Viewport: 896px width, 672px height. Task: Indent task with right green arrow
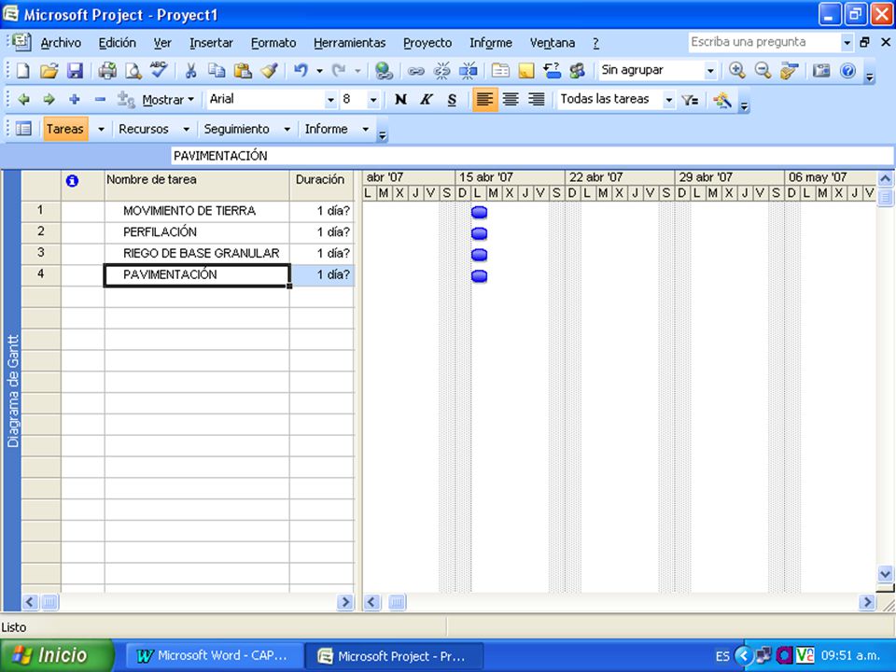coord(49,100)
